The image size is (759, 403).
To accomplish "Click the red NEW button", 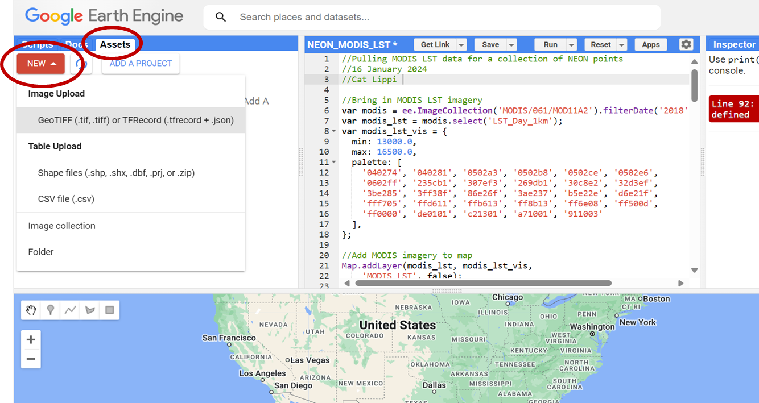I will pos(41,64).
